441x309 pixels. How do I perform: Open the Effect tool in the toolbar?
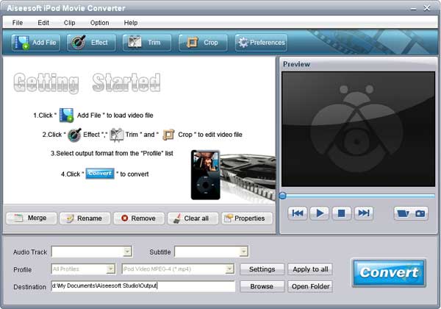pos(91,43)
